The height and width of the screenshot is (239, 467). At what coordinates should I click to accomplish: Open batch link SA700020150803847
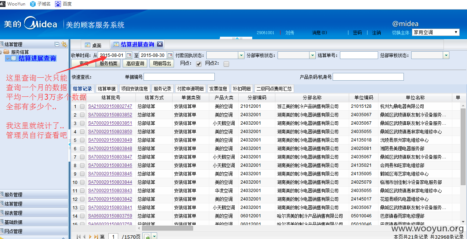110,157
